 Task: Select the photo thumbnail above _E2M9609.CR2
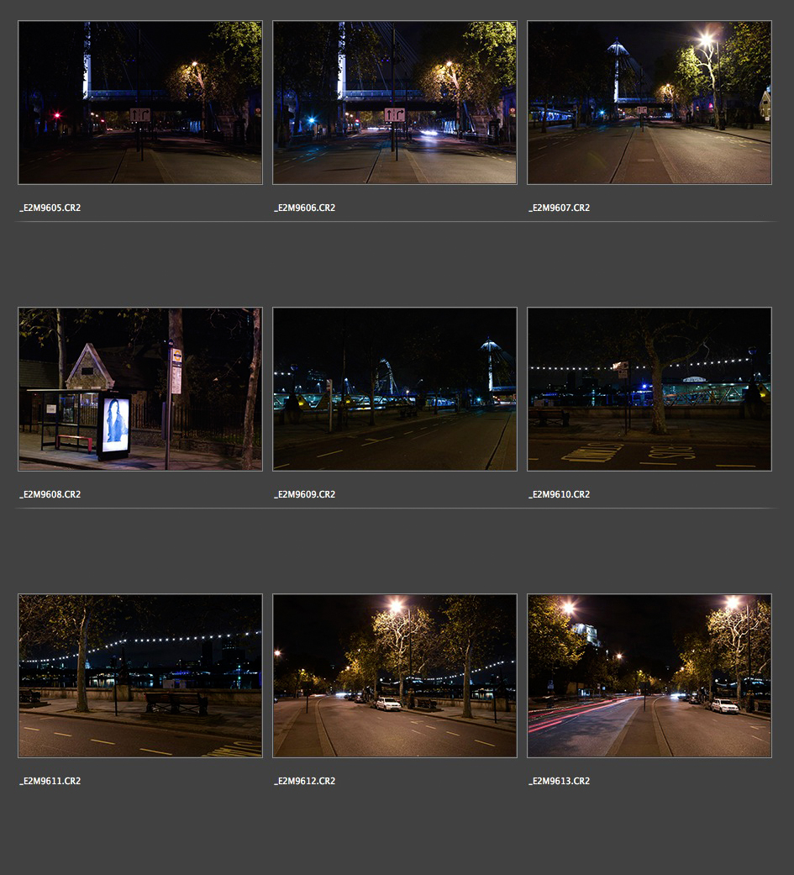394,388
